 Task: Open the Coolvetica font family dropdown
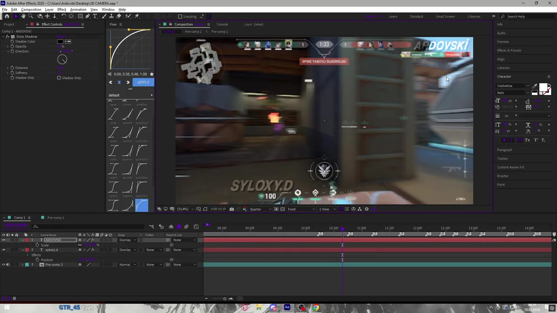pos(513,86)
